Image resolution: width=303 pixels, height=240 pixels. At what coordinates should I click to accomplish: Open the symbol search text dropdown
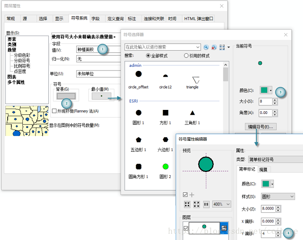[x=198, y=47]
